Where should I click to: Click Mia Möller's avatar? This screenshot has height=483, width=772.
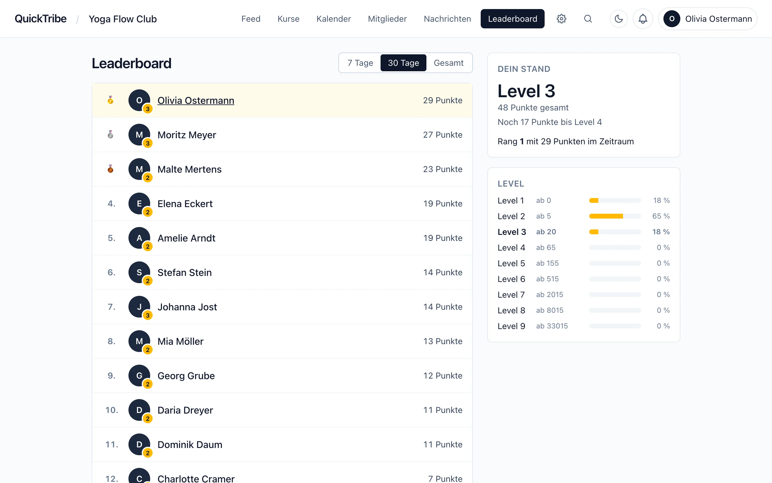[139, 341]
